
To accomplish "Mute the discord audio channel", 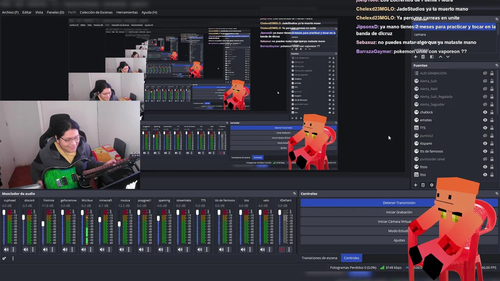I will coord(25,249).
